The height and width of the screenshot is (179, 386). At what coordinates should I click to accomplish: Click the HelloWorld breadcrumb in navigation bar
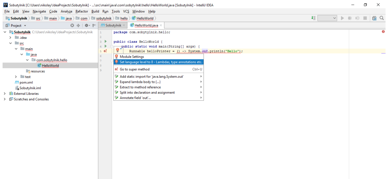(143, 18)
